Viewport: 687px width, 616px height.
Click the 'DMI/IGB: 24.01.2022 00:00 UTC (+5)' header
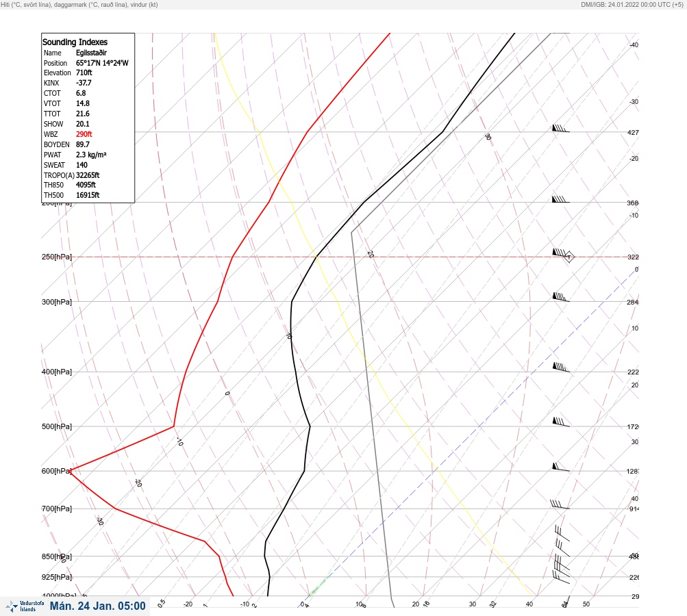[632, 4]
